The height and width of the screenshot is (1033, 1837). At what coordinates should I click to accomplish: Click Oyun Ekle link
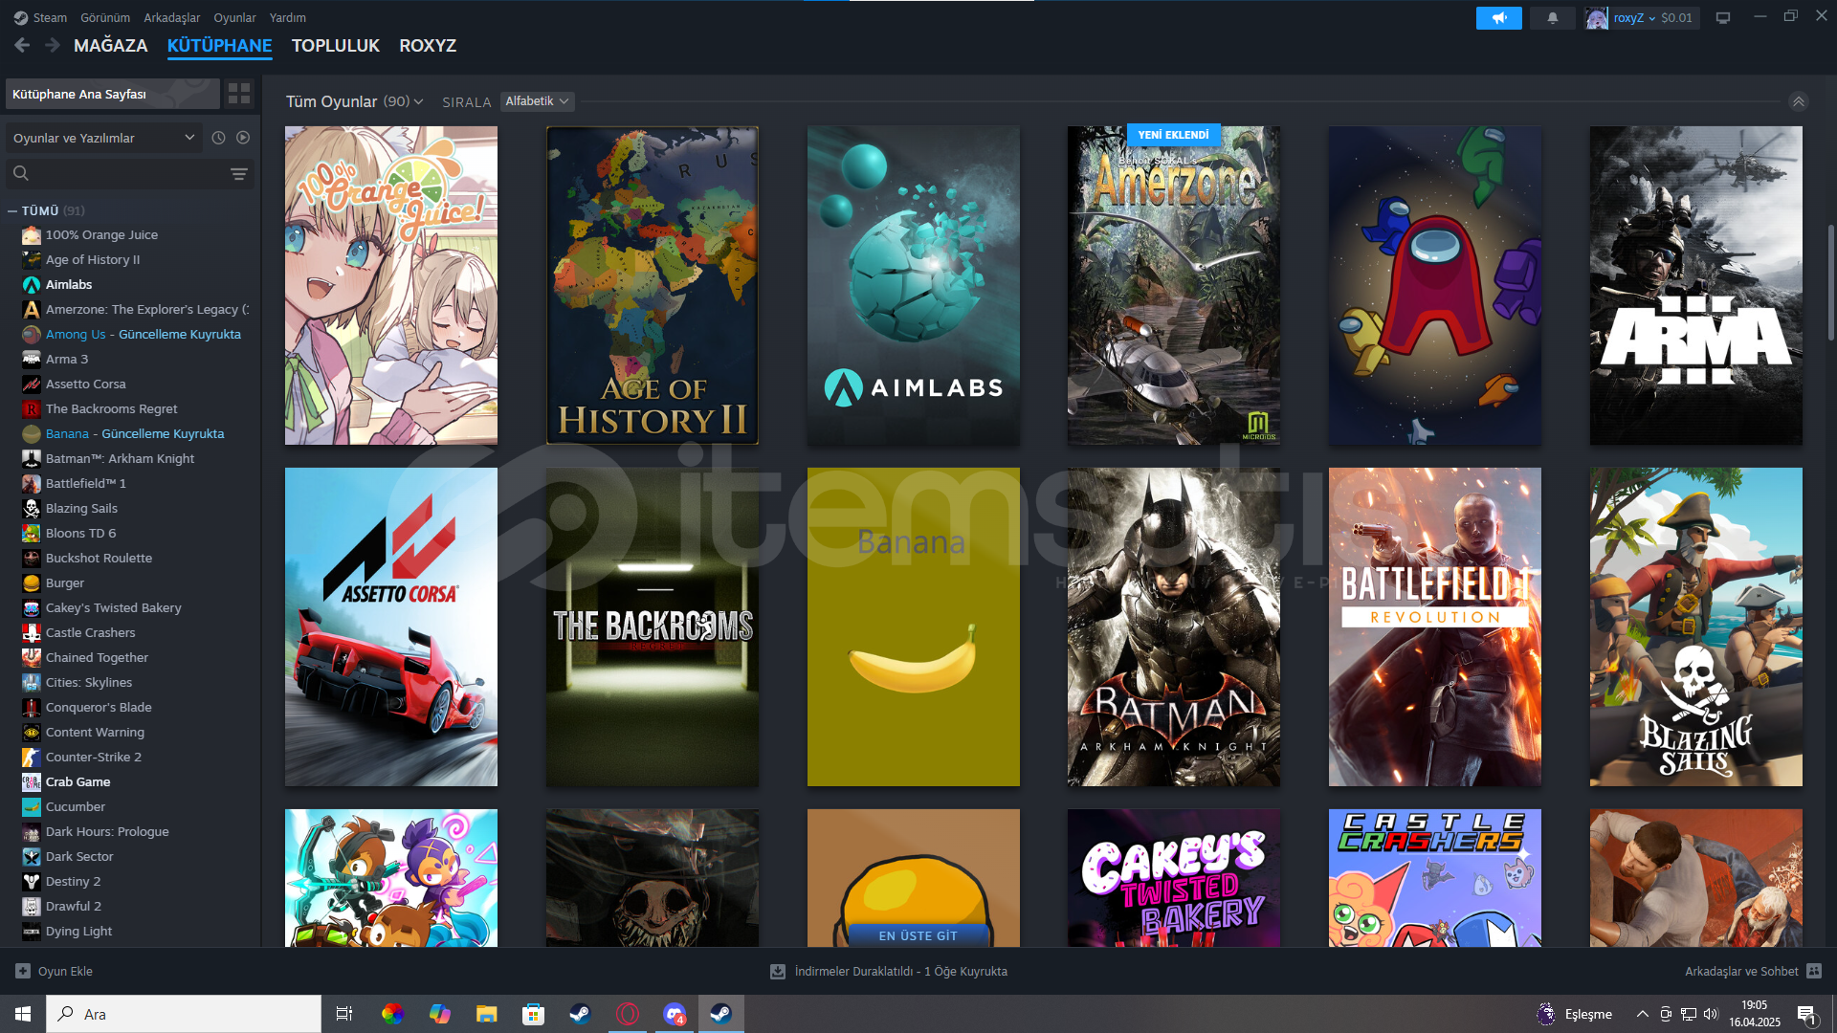tap(65, 971)
